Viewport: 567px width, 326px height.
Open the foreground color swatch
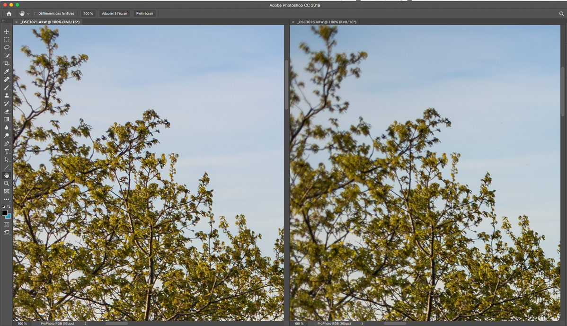point(5,213)
